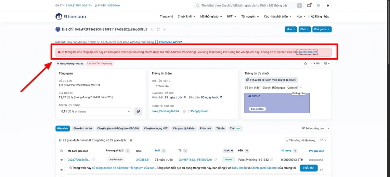Open the Quét khối dropdown
Viewport: 390px width, 177px height.
click(295, 88)
